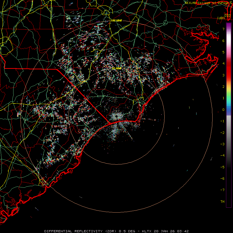This screenshot has height=233, width=233.
Task: Click the -3 value on the color scale
Action: [x=222, y=144]
